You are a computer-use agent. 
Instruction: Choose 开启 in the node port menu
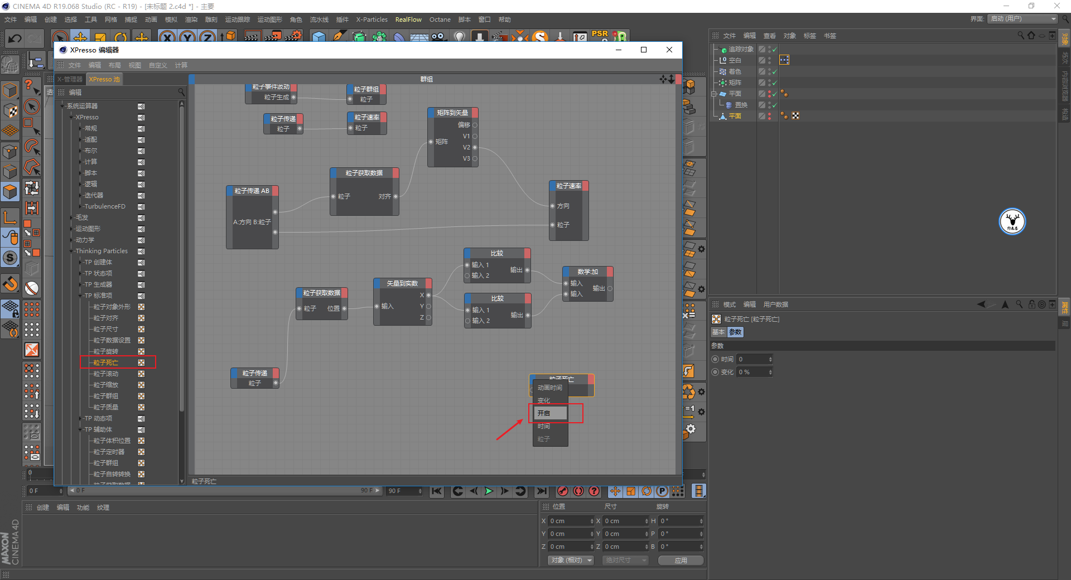pos(550,413)
